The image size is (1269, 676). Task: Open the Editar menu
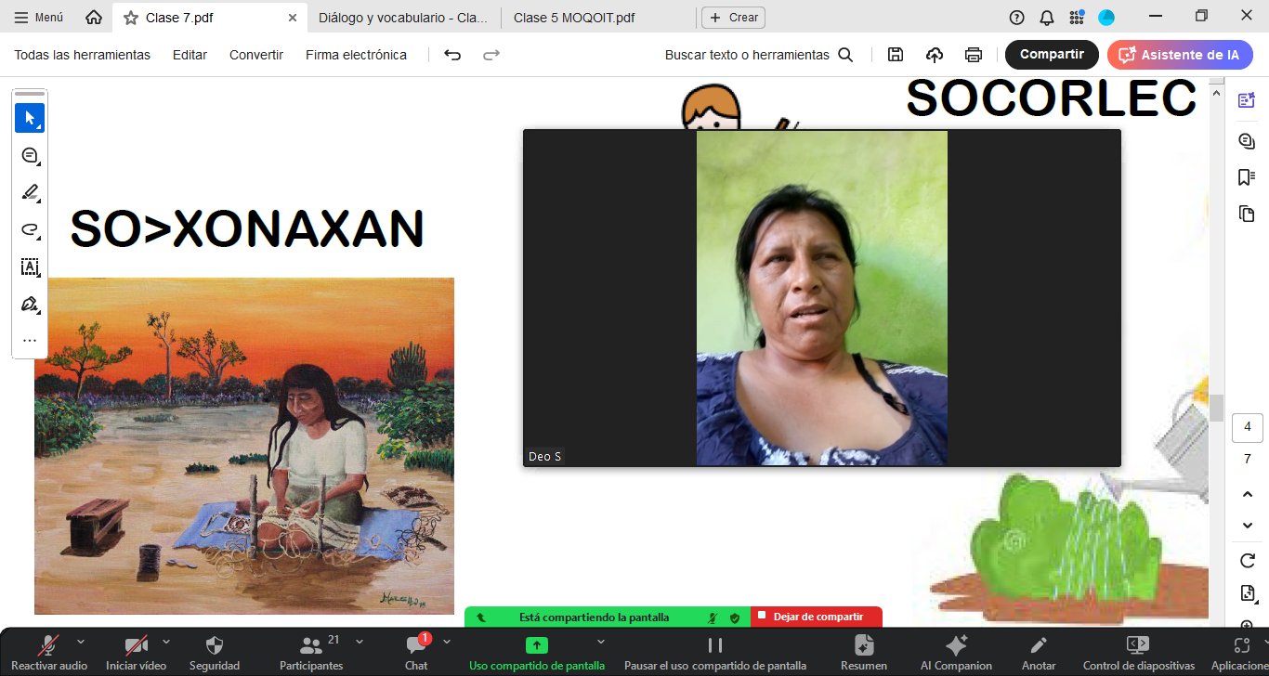(190, 55)
